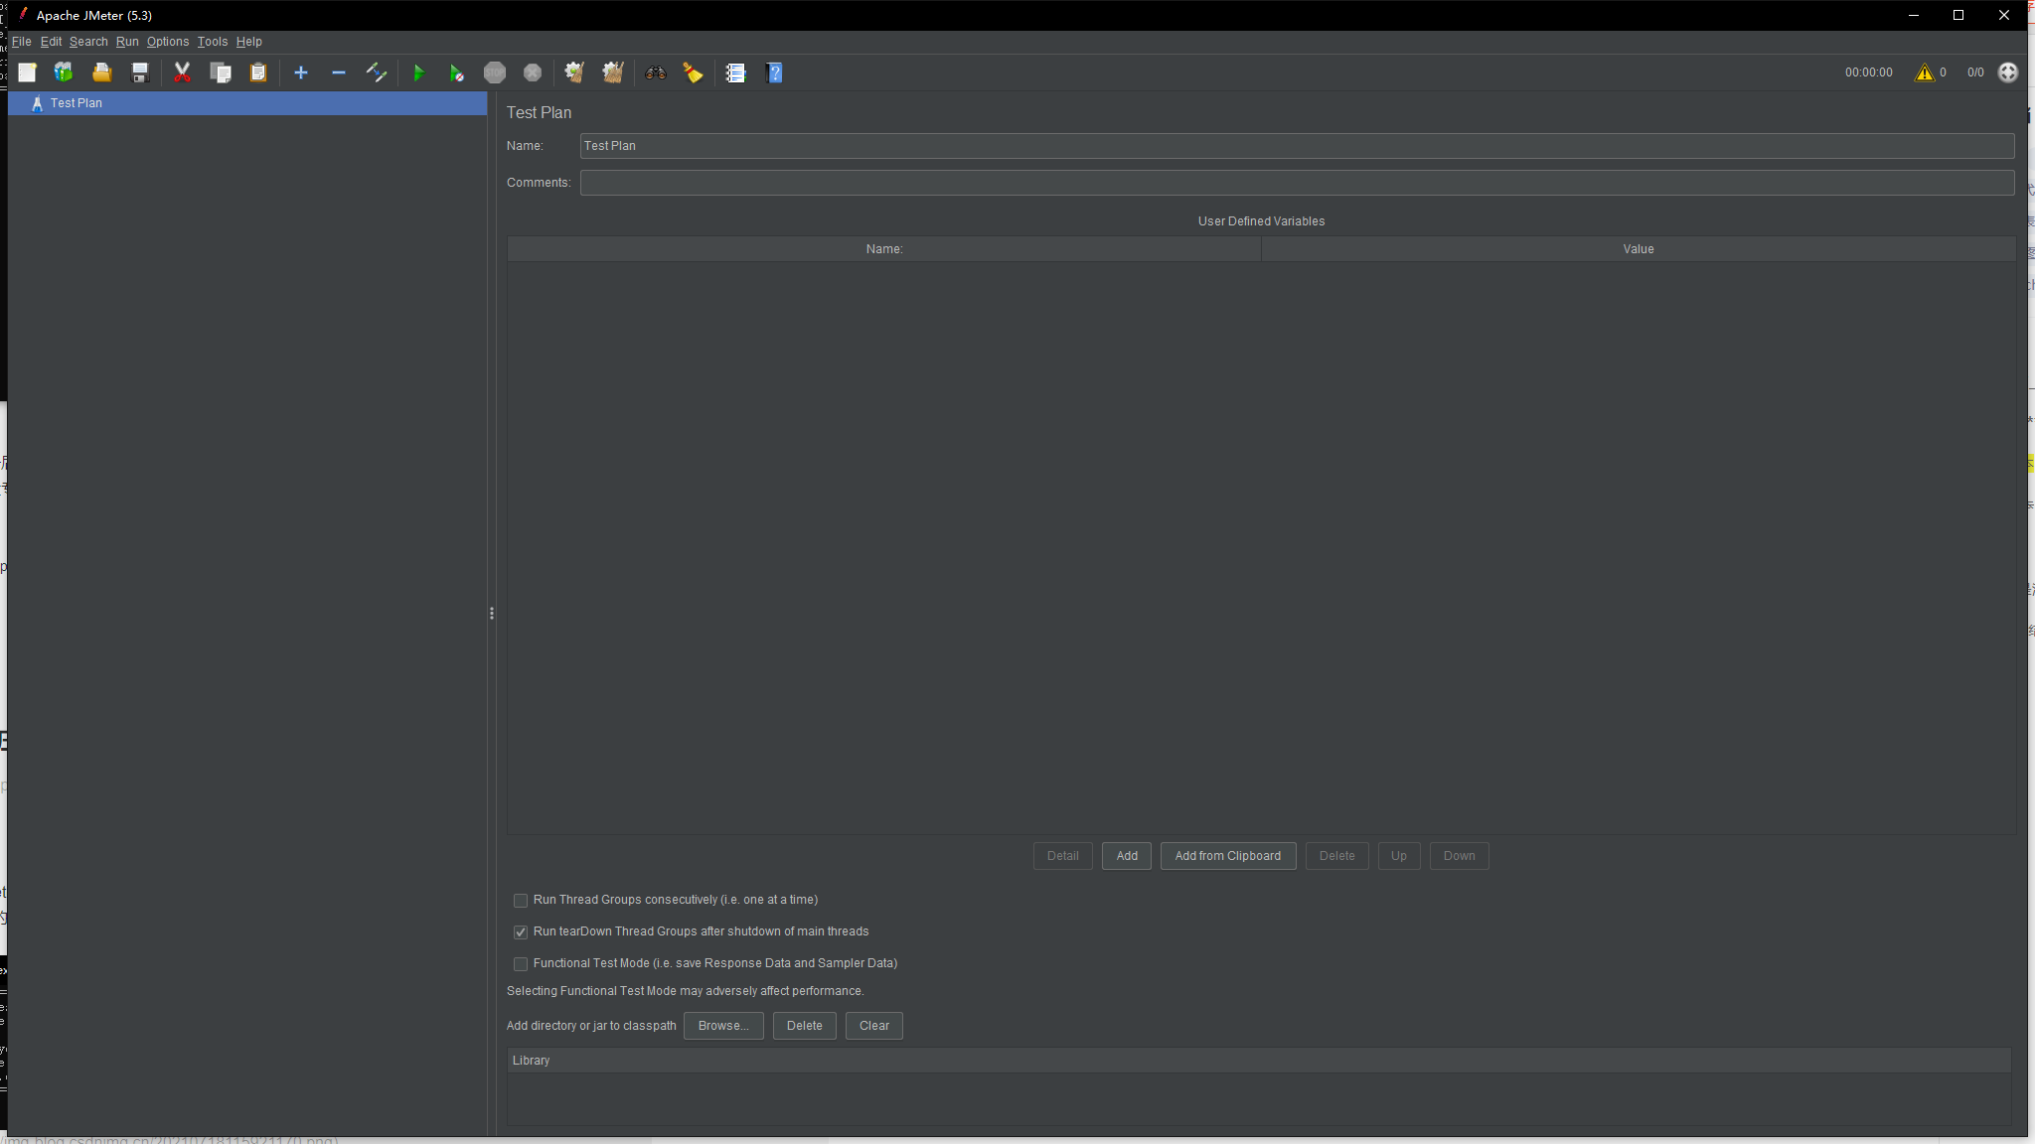Click the Browse... classpath button
The height and width of the screenshot is (1144, 2035).
click(x=722, y=1026)
